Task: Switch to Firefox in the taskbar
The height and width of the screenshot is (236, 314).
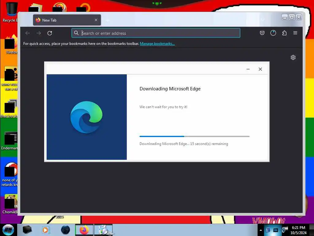Action: point(84,230)
